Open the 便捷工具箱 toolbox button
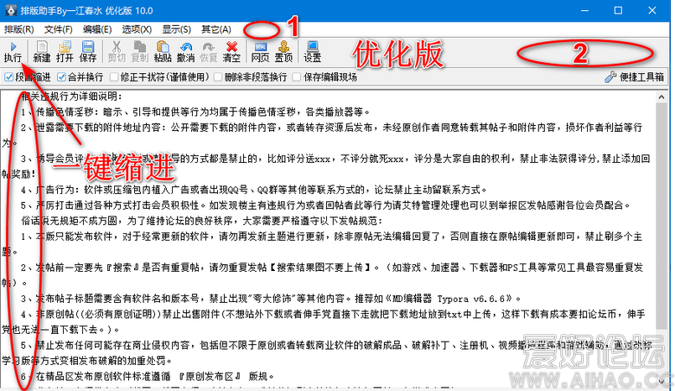The image size is (675, 391). [635, 77]
